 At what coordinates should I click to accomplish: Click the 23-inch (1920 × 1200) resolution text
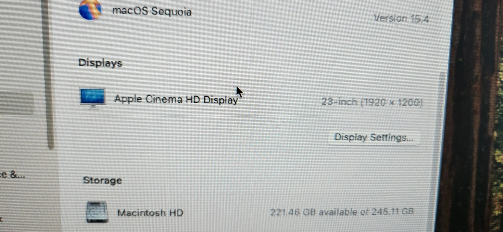click(x=372, y=102)
